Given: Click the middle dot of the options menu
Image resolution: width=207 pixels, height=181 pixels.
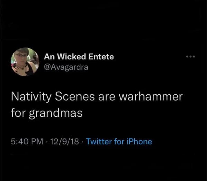Looking at the screenshot, I should (x=190, y=57).
